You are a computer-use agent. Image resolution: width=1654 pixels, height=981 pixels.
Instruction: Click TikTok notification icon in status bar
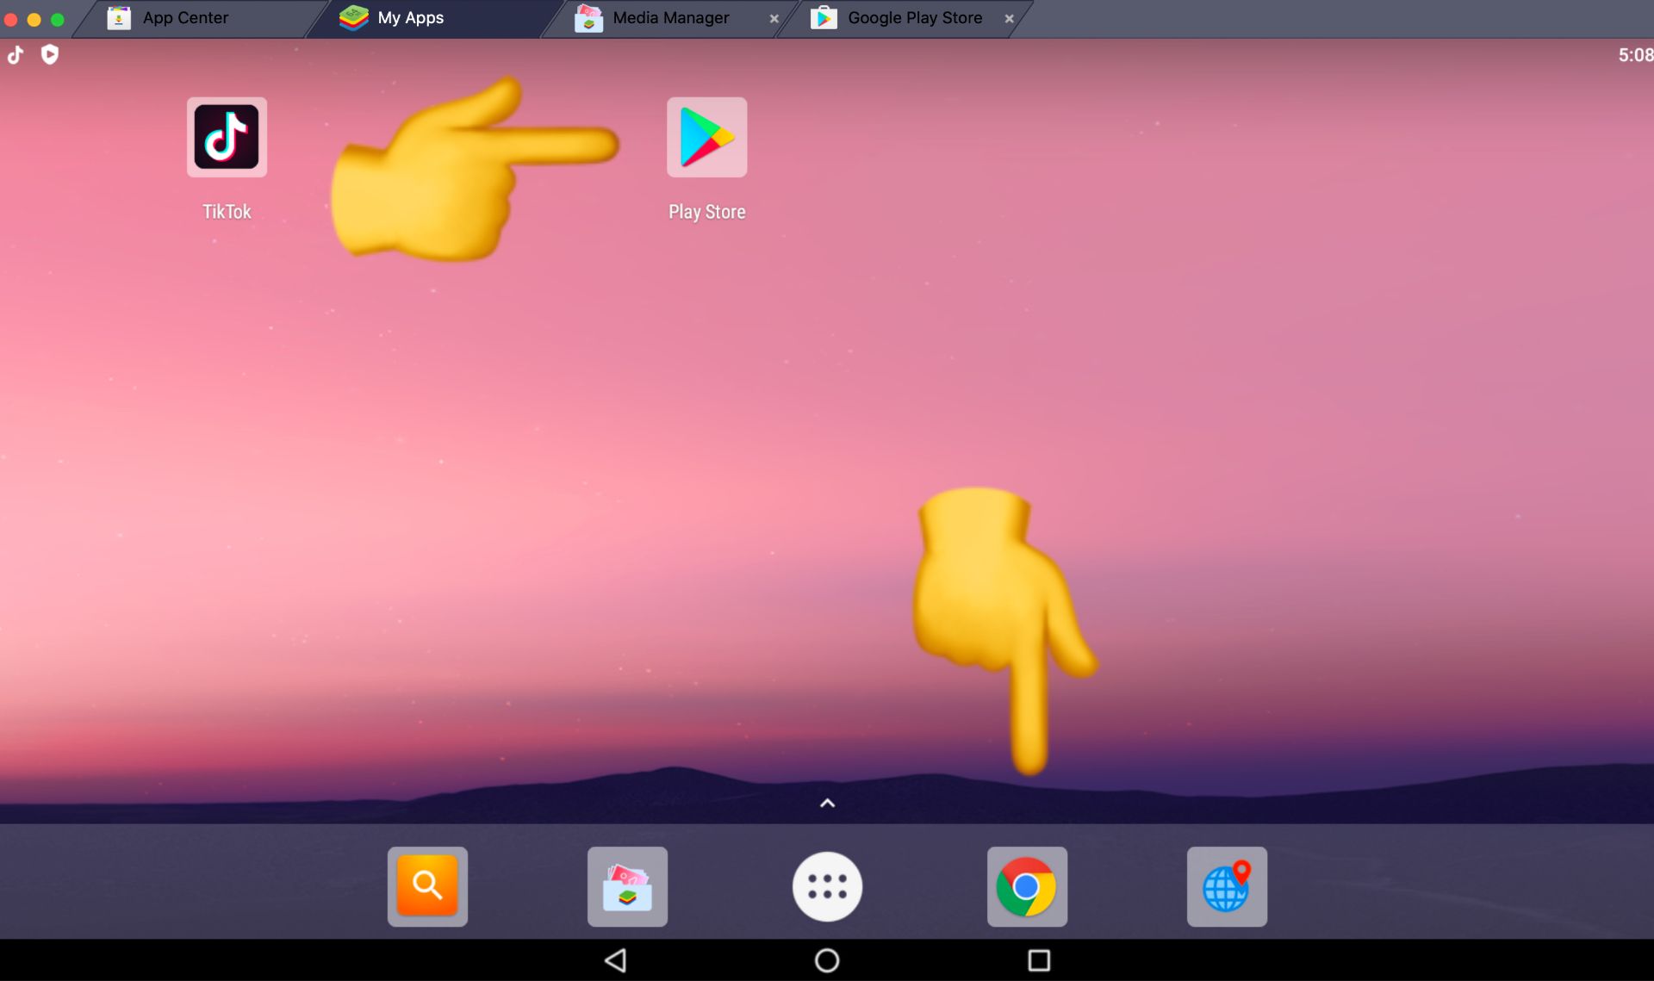pyautogui.click(x=16, y=55)
